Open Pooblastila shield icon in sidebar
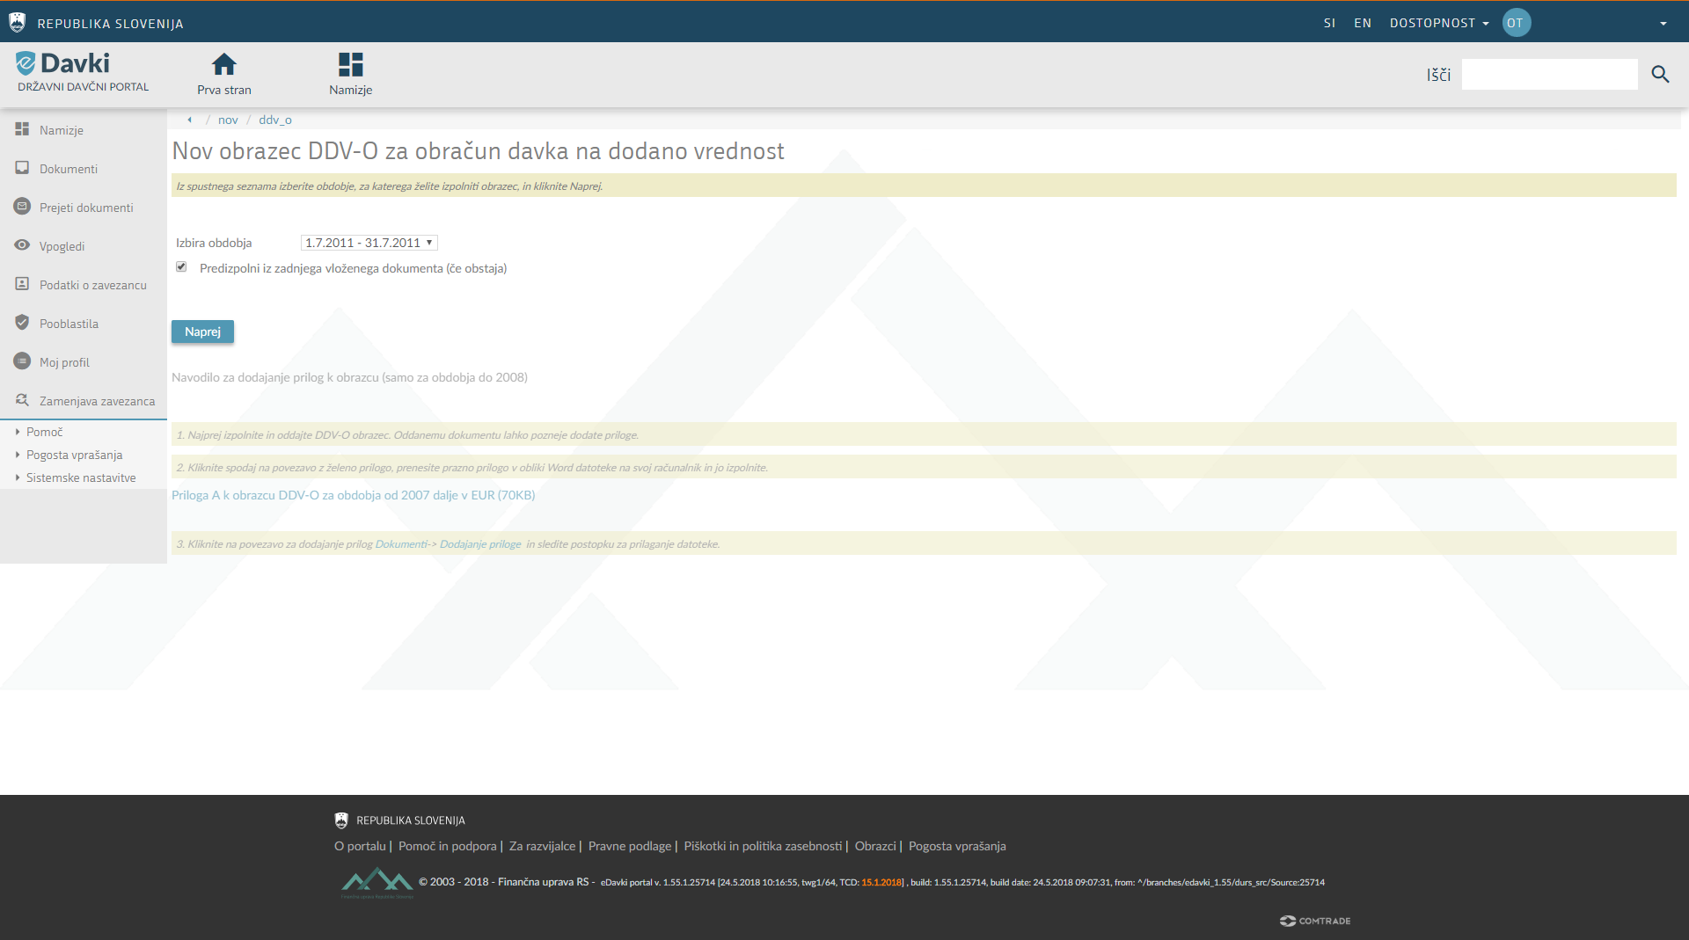The image size is (1689, 940). click(22, 323)
